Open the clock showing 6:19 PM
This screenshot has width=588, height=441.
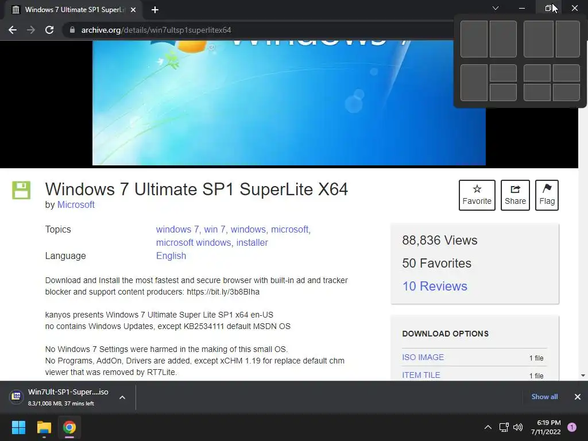[546, 427]
